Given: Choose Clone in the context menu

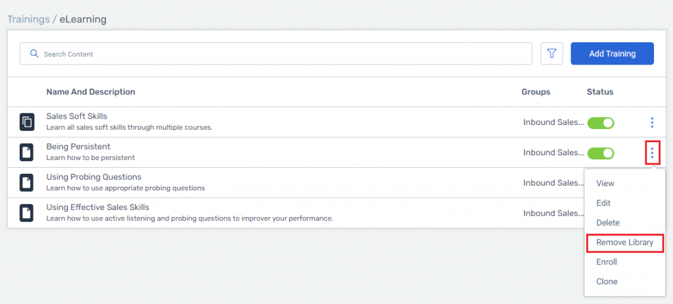Looking at the screenshot, I should pyautogui.click(x=607, y=282).
